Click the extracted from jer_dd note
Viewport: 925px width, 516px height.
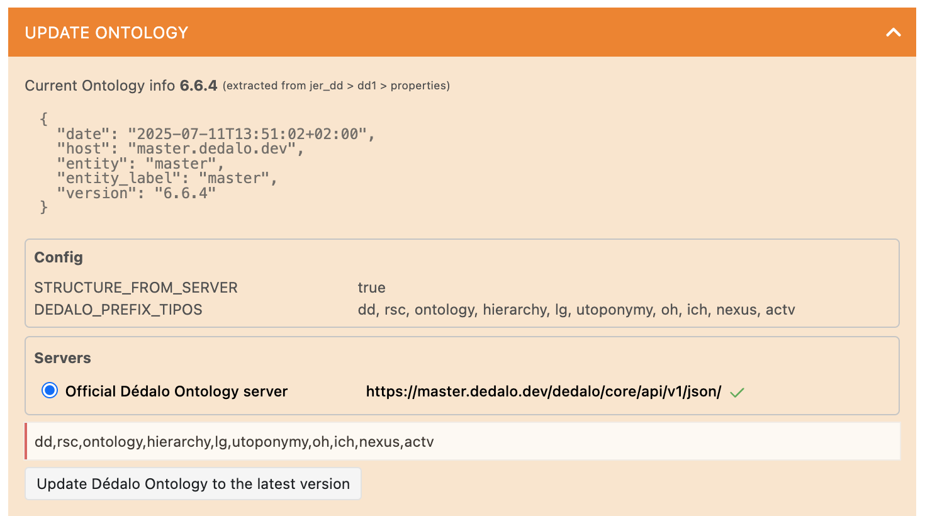click(x=336, y=86)
